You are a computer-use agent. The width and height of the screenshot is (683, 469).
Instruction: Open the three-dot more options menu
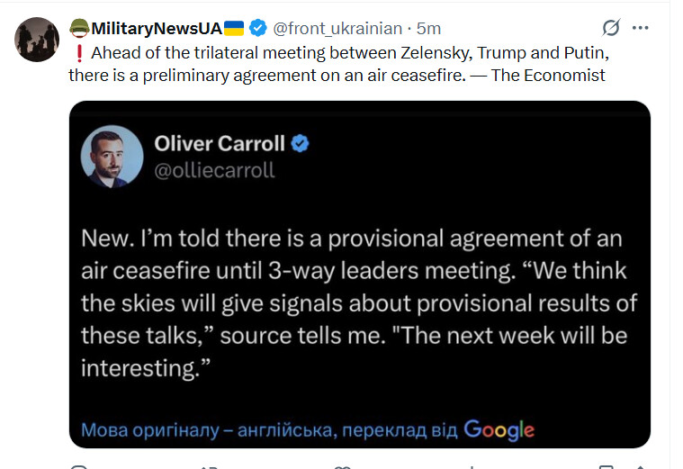point(640,28)
